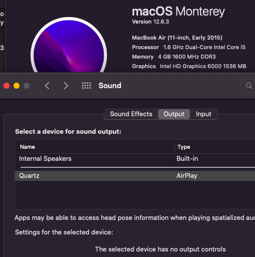Click the Sound window title

click(110, 86)
